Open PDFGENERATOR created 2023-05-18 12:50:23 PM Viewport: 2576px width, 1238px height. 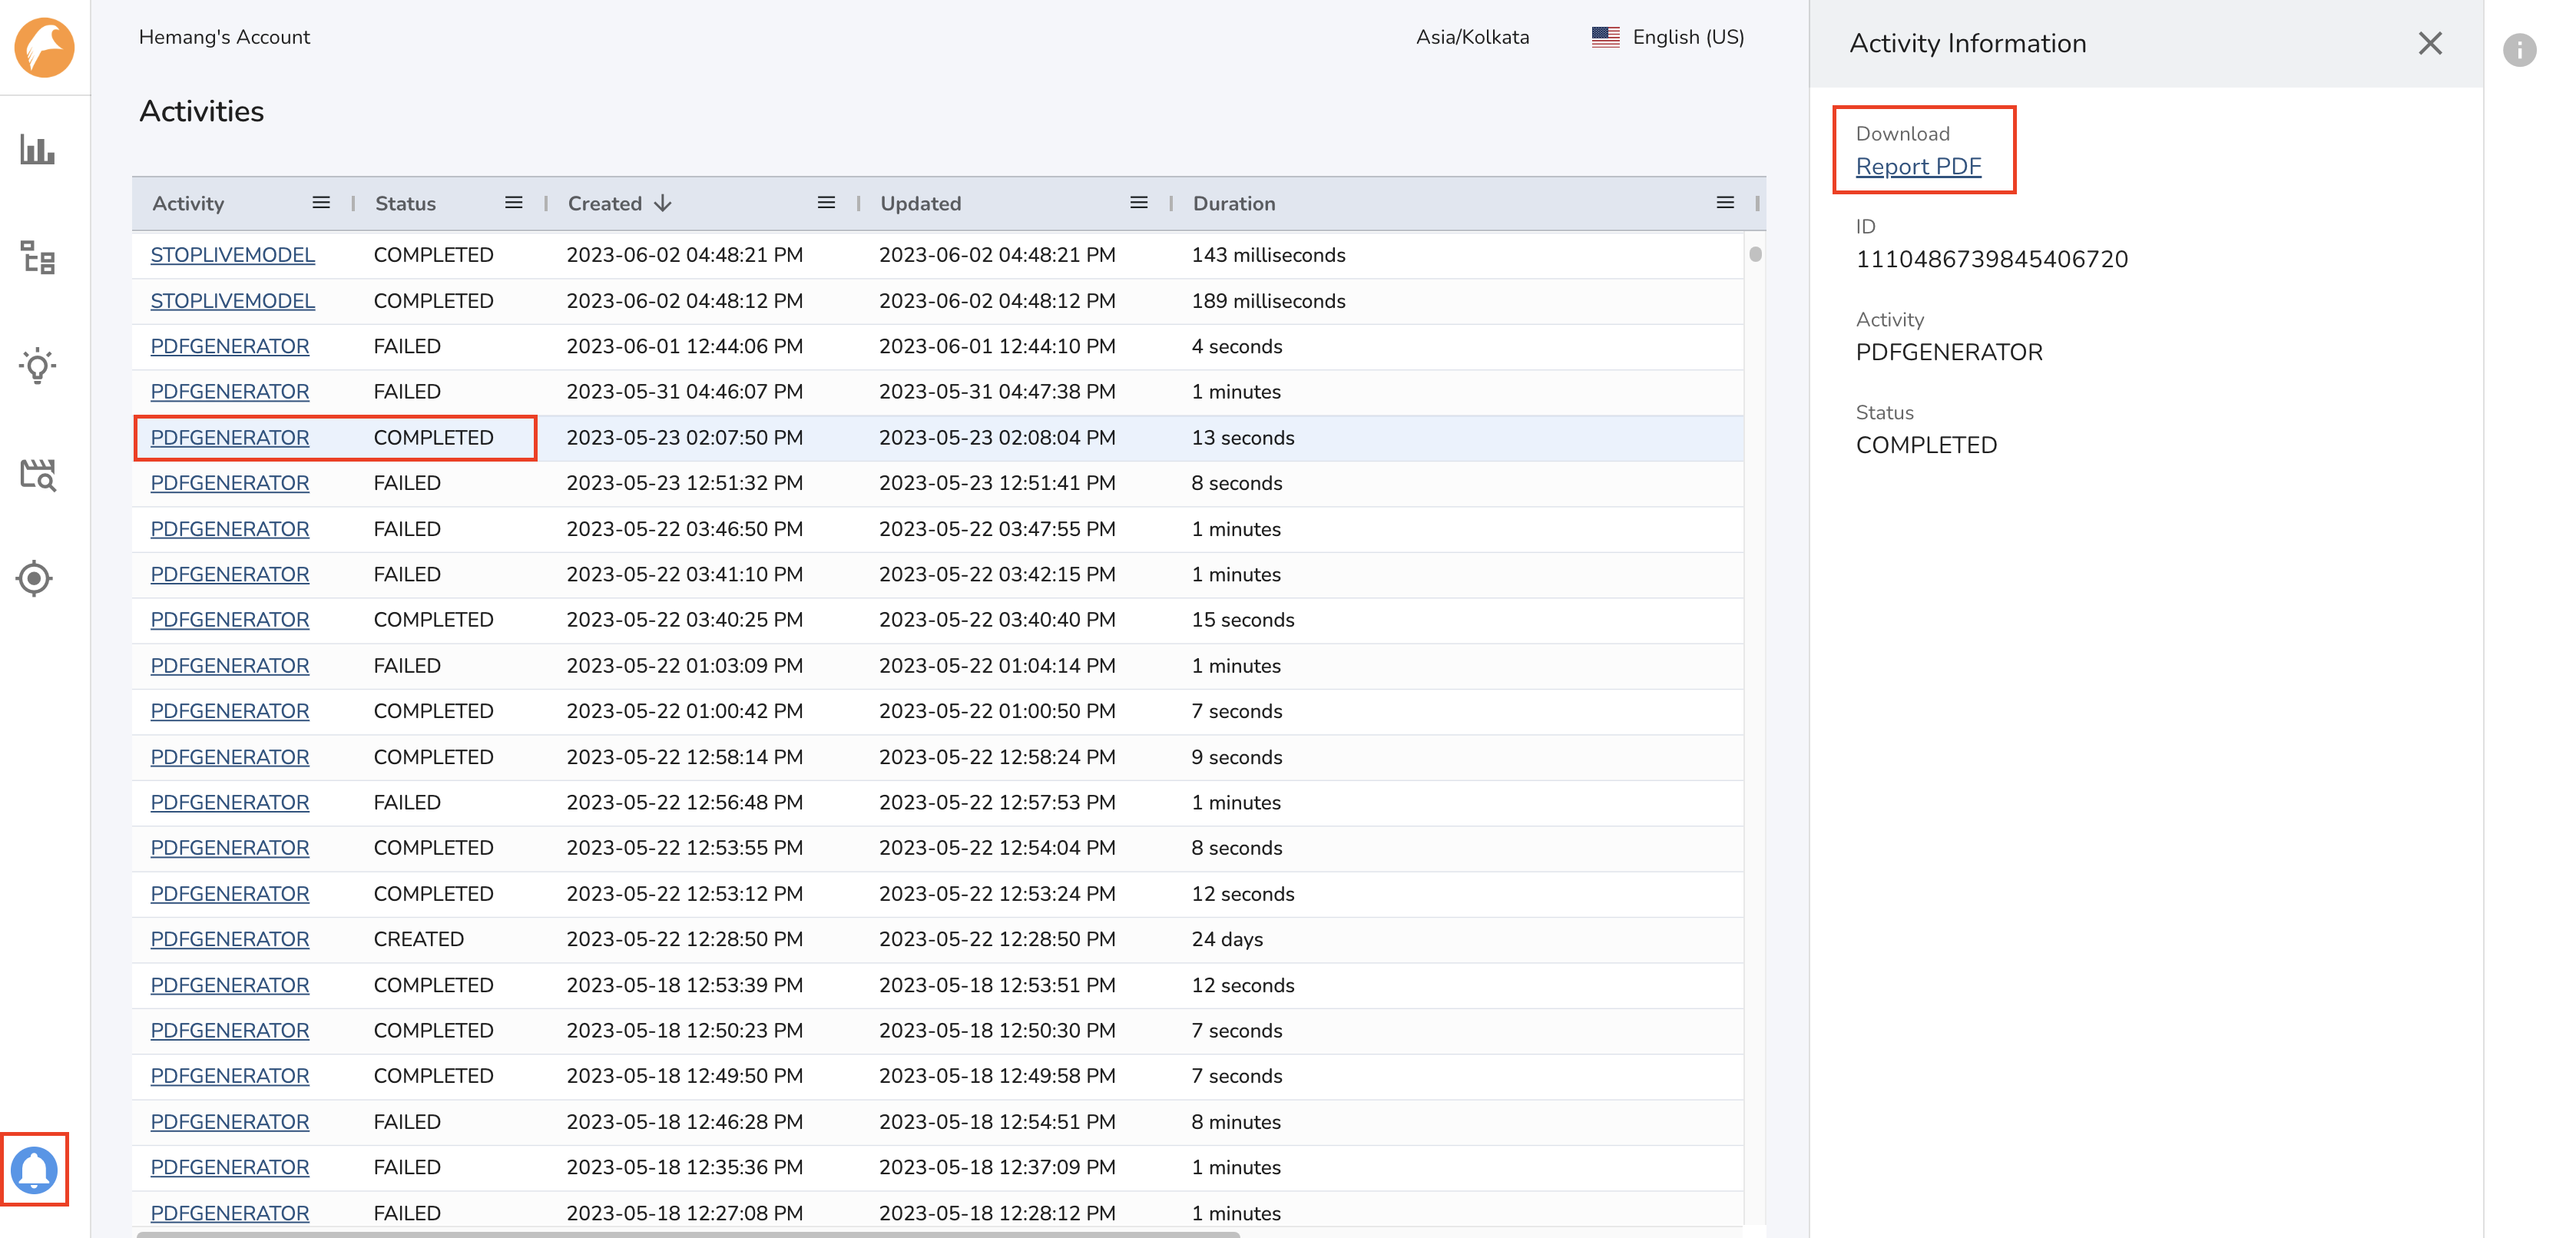[229, 1030]
